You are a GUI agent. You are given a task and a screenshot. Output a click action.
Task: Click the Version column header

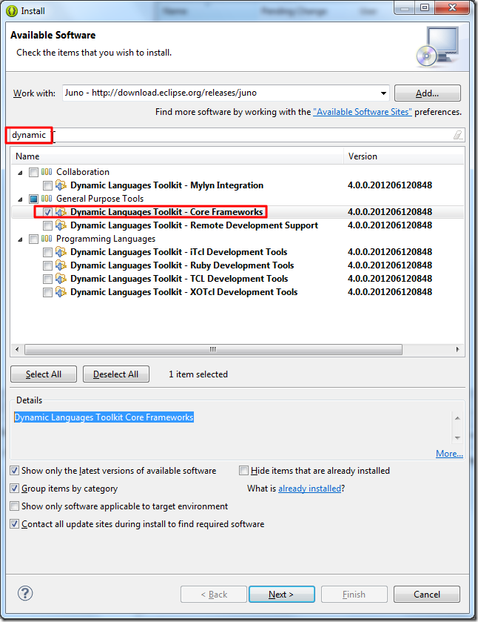(404, 156)
